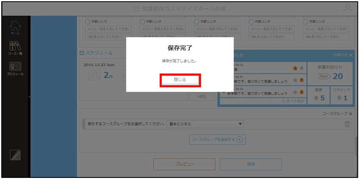Click the pencil edit icon in sidebar
This screenshot has width=359, height=180.
pyautogui.click(x=15, y=155)
